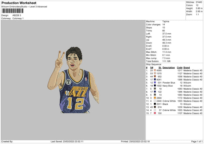Click the Crème White swatch in stop 11
Image resolution: width=204 pixels, height=144 pixels.
[155, 101]
